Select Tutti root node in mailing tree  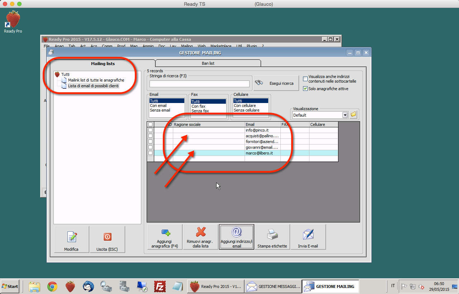tap(65, 74)
